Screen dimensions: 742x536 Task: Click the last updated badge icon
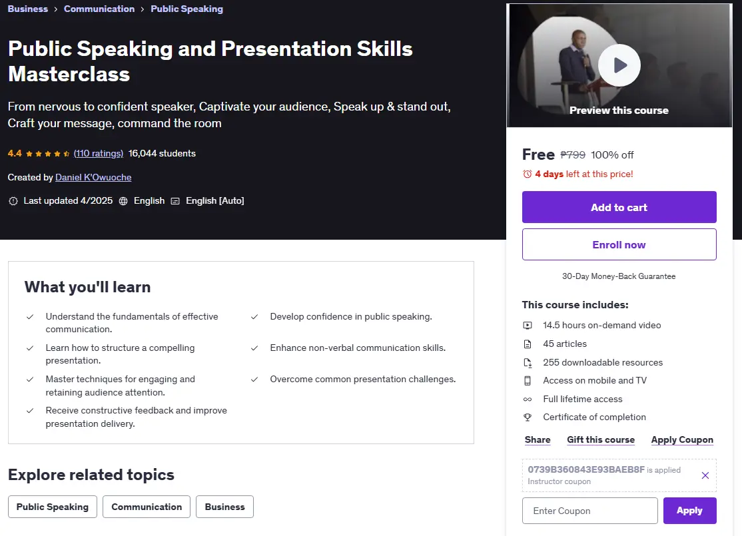[x=13, y=201]
